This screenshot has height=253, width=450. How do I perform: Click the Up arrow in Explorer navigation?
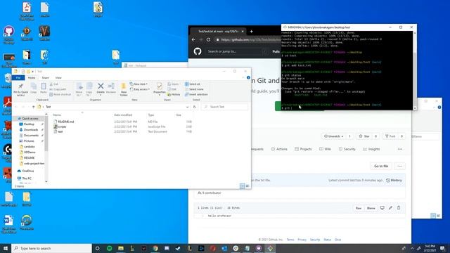(33, 107)
